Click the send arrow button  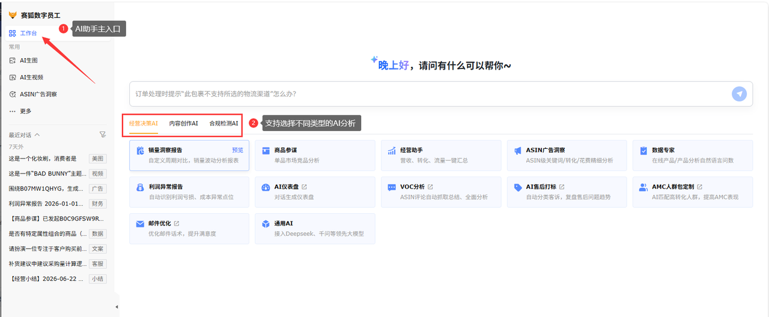(739, 94)
